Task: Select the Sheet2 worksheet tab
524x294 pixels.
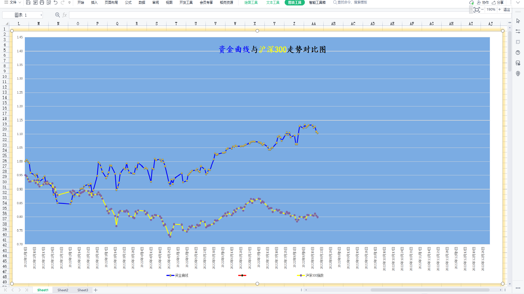Action: pos(63,290)
